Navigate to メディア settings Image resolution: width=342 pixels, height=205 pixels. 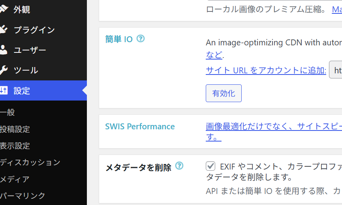(15, 179)
